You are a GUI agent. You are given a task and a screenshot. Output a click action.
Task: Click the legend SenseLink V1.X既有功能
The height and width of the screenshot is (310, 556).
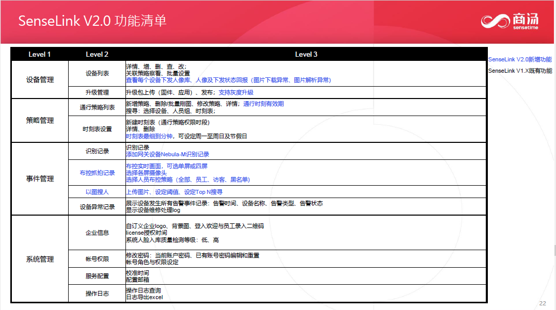tap(520, 71)
